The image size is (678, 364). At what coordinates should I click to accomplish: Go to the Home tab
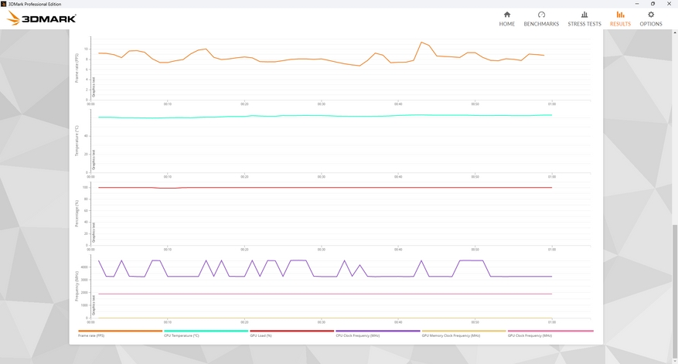507,19
